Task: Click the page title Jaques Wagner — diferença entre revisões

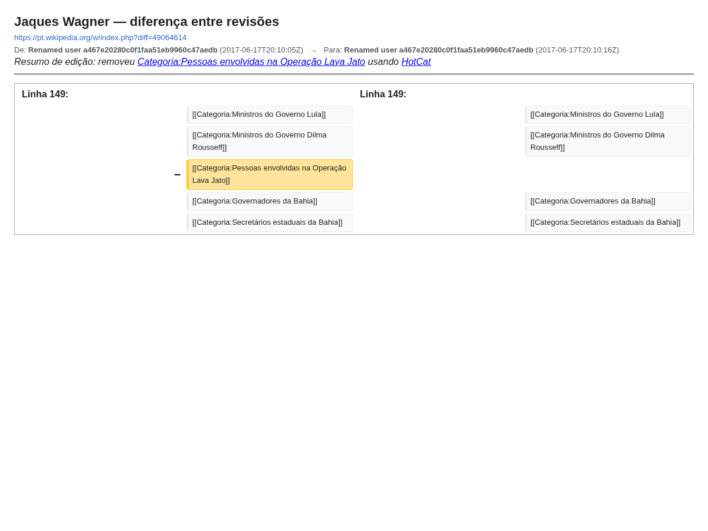Action: click(146, 22)
